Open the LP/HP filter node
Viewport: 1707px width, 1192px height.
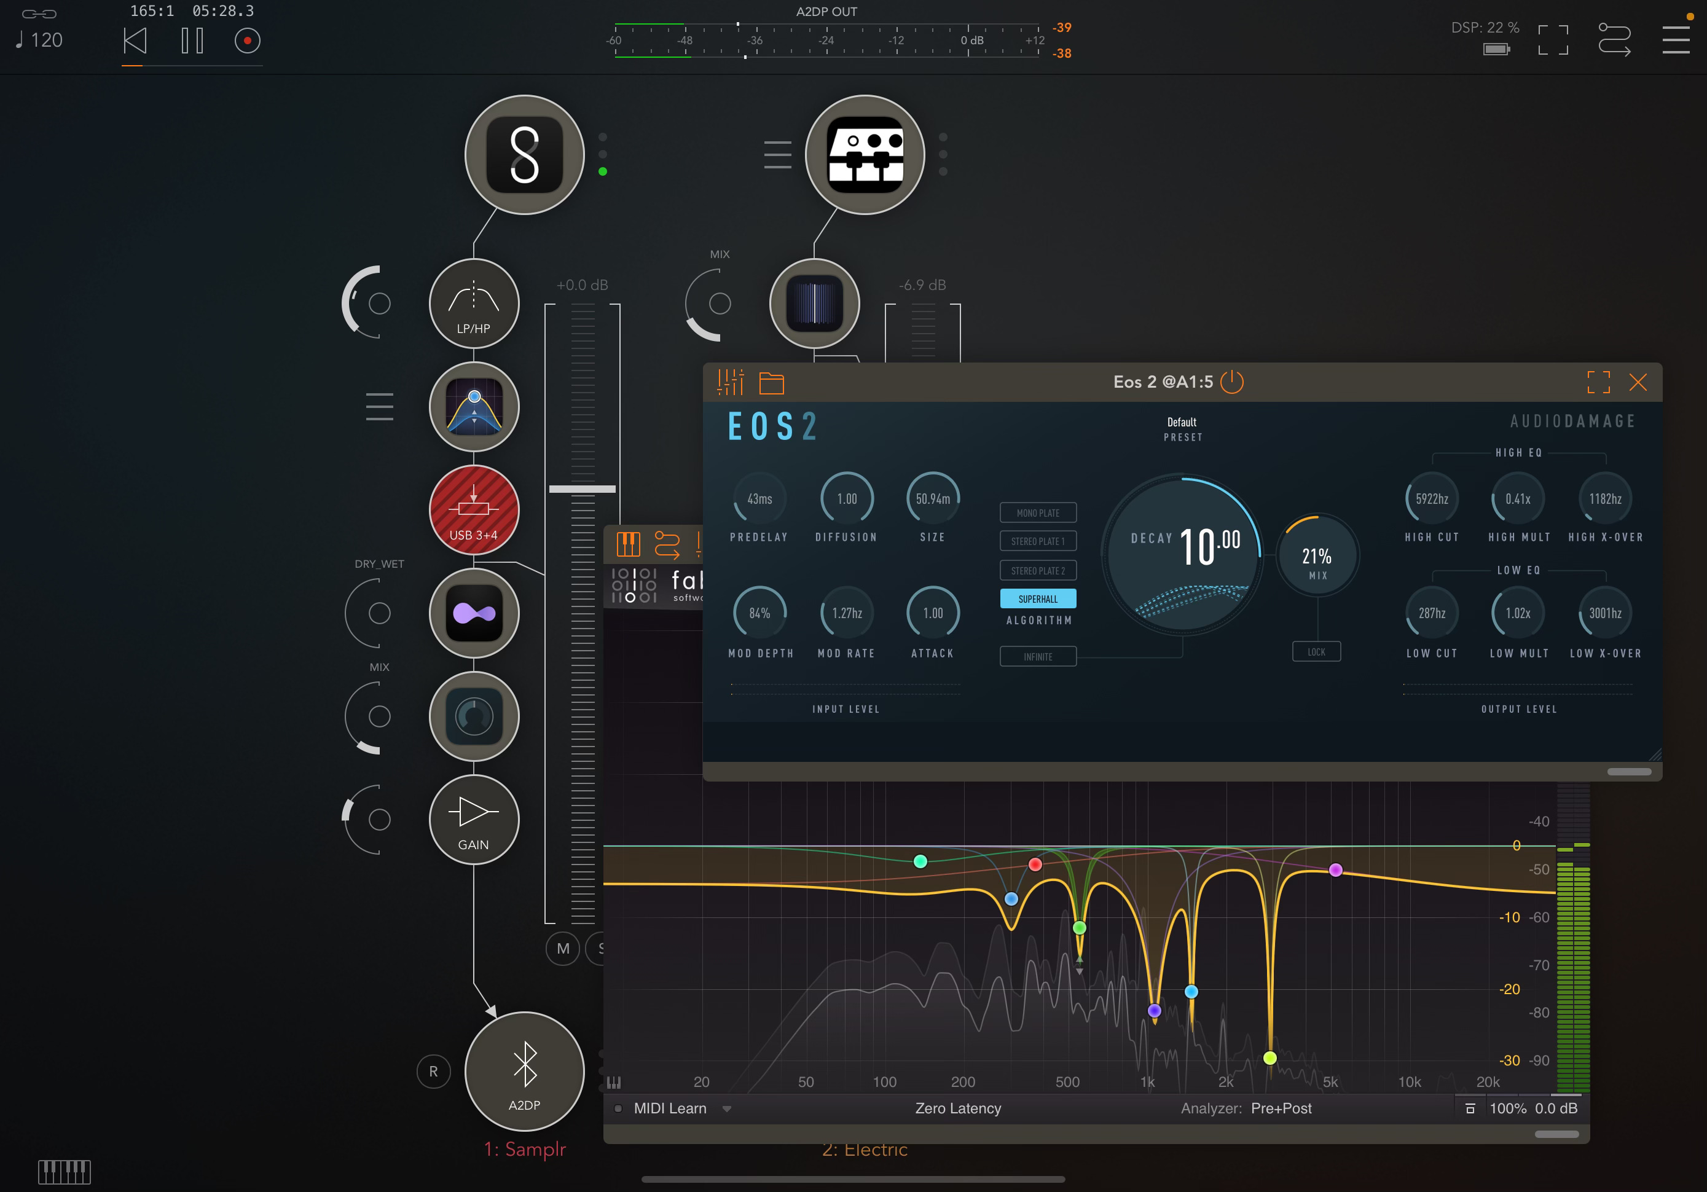tap(474, 304)
